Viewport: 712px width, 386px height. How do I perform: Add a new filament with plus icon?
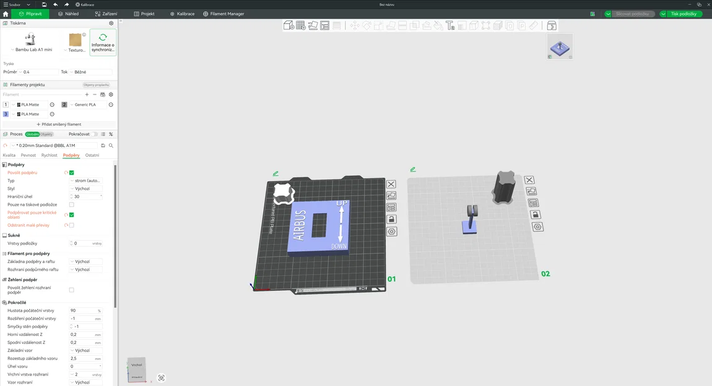87,94
